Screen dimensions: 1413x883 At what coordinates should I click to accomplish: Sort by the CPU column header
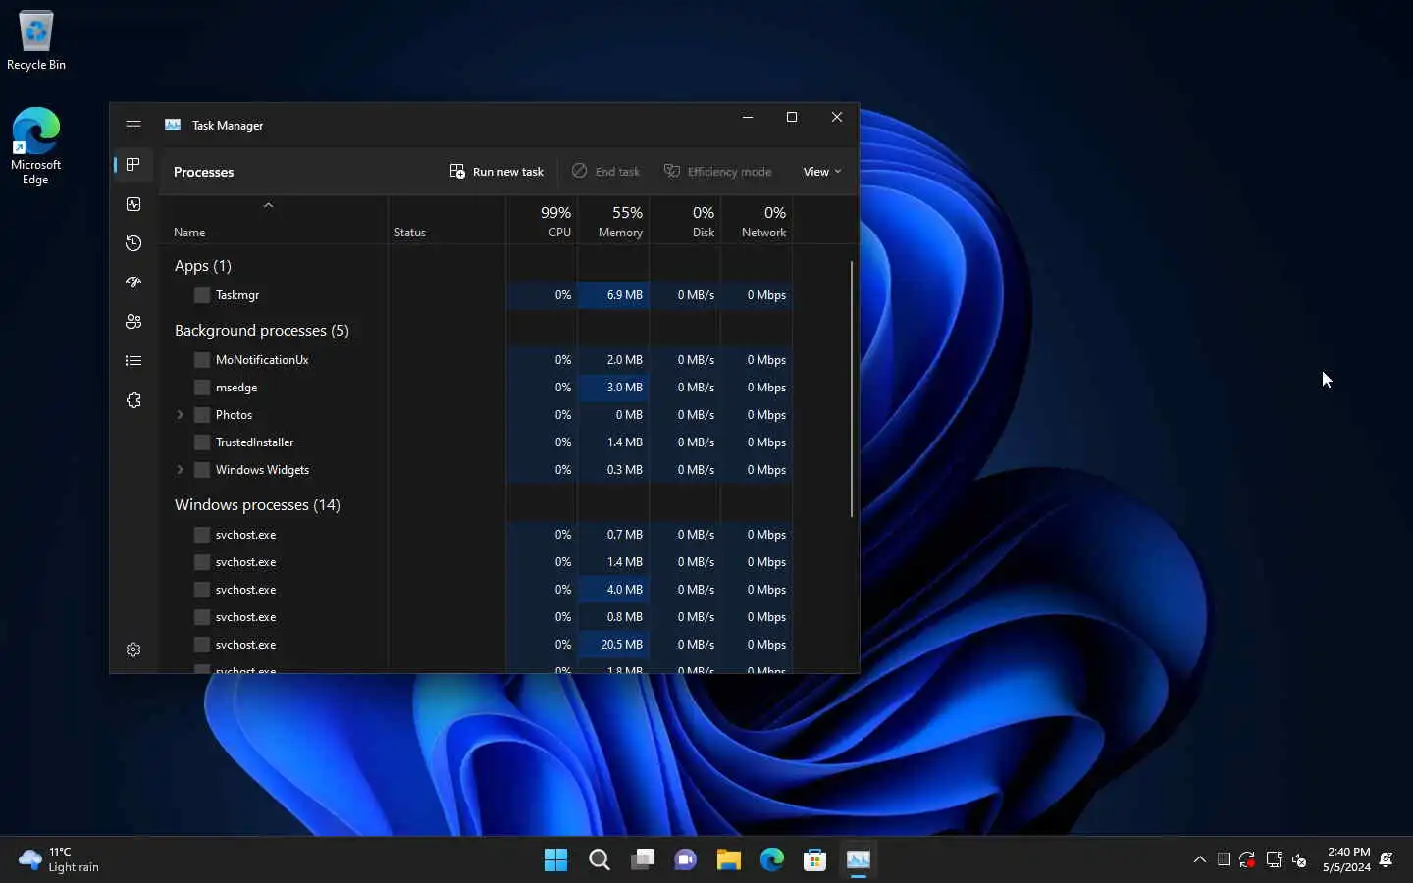tap(542, 221)
